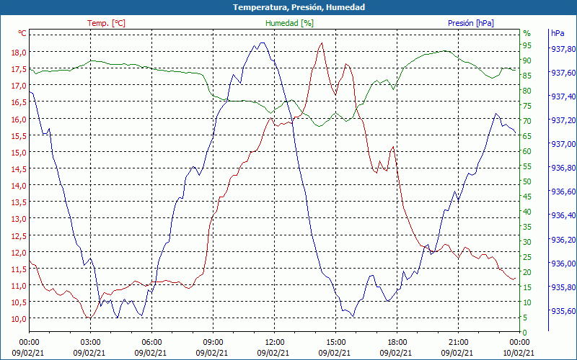Click the 60 humidity axis value
This screenshot has height=360, width=577.
(x=527, y=151)
